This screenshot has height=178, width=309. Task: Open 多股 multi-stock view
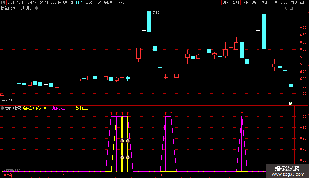point(245,2)
